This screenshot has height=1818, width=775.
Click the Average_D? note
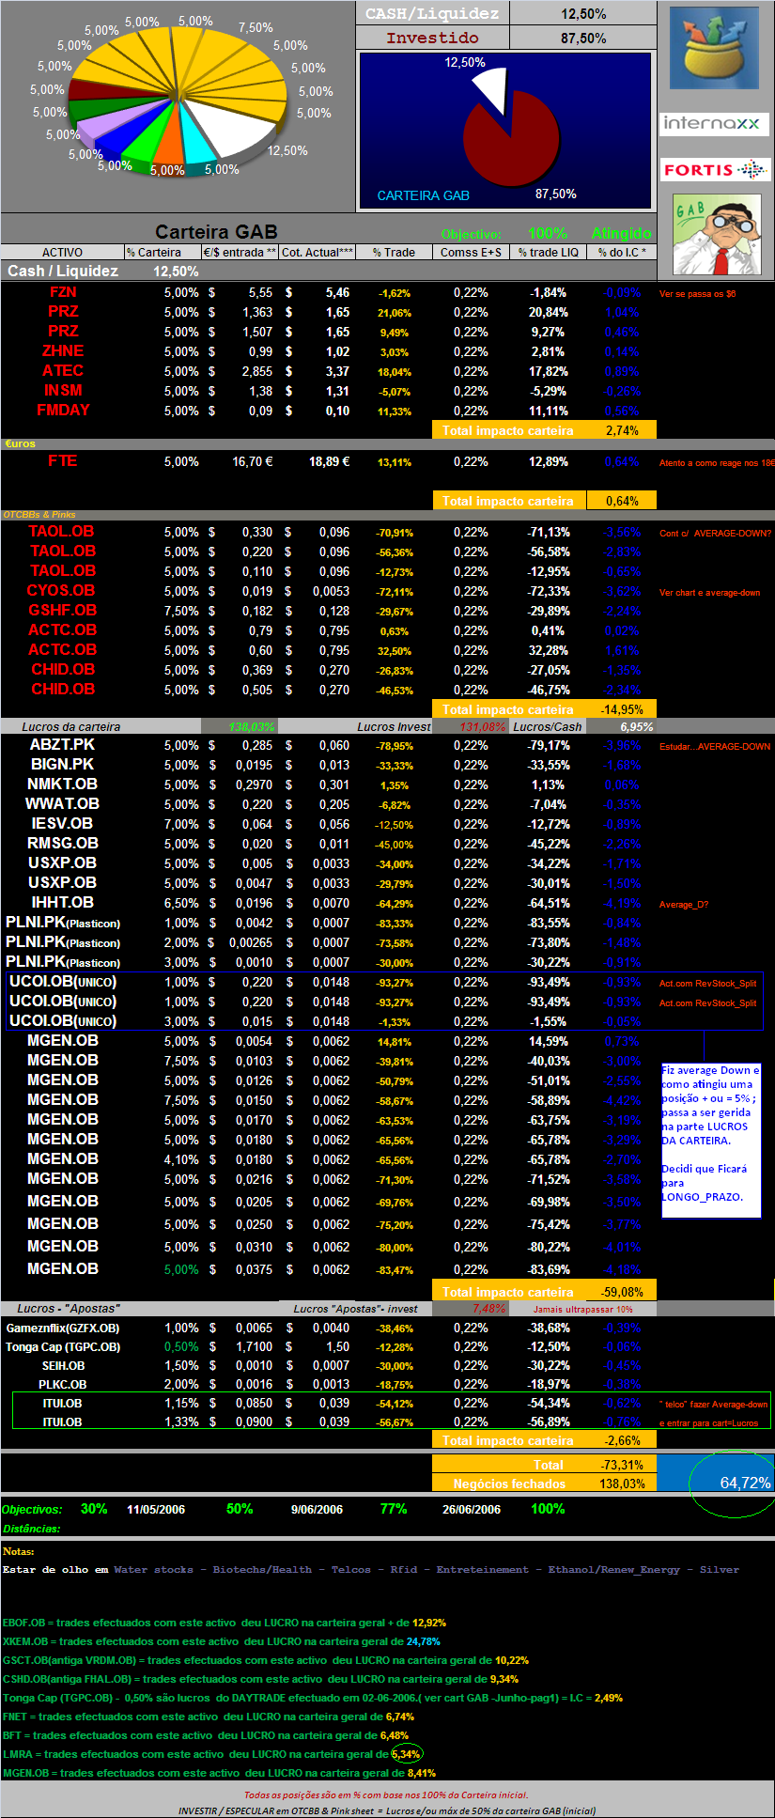coord(684,905)
